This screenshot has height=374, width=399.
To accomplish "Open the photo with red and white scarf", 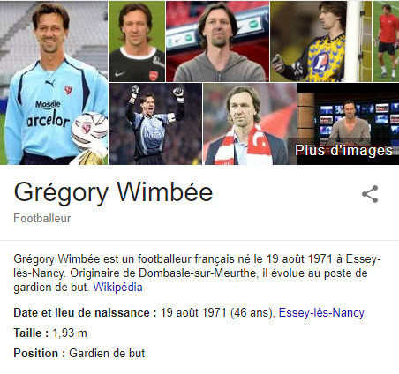I will point(250,123).
